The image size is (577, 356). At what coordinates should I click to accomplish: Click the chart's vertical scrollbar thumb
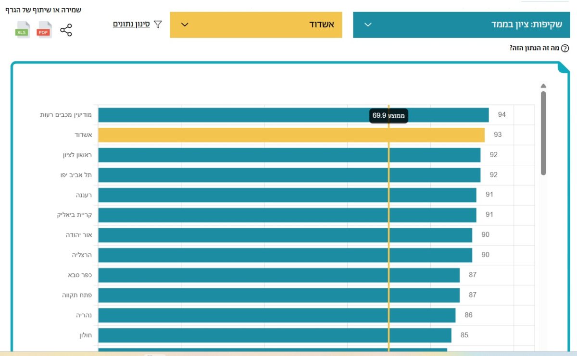[543, 133]
